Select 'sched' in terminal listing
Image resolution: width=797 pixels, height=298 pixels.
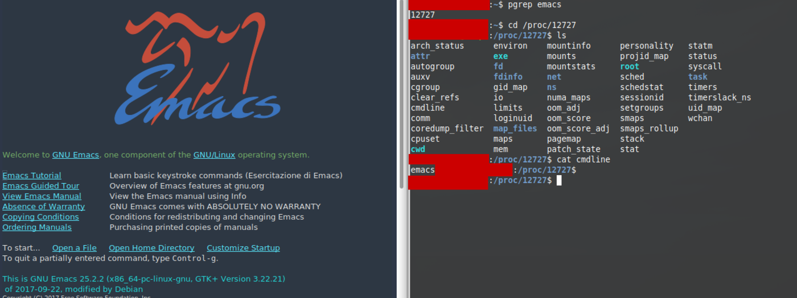632,77
